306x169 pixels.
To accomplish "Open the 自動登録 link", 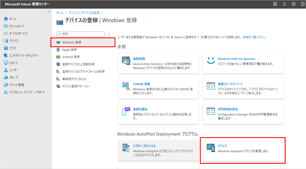I will pos(139,59).
